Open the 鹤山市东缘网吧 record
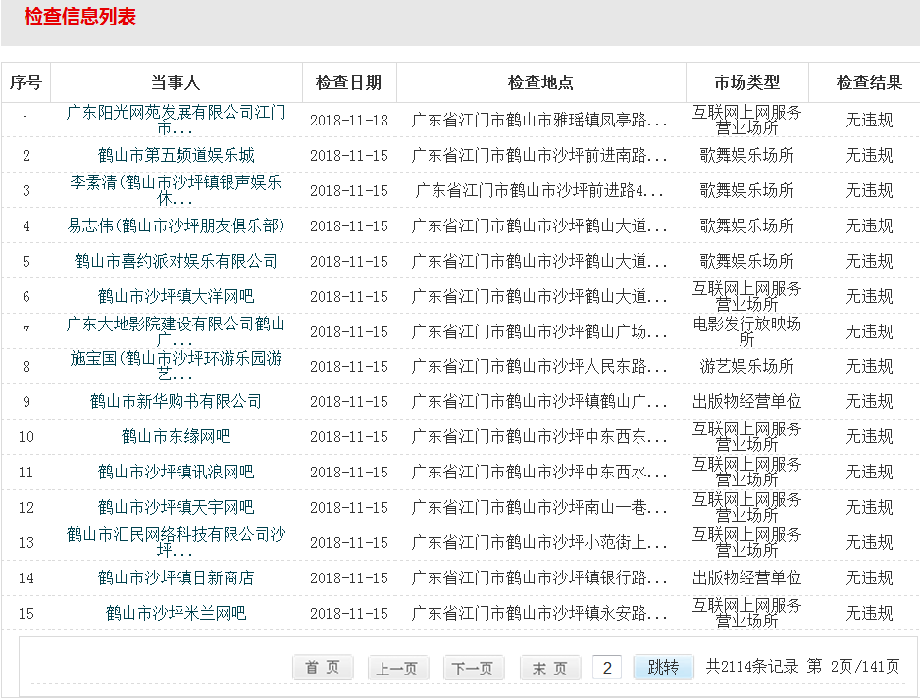The height and width of the screenshot is (700, 920). (176, 436)
